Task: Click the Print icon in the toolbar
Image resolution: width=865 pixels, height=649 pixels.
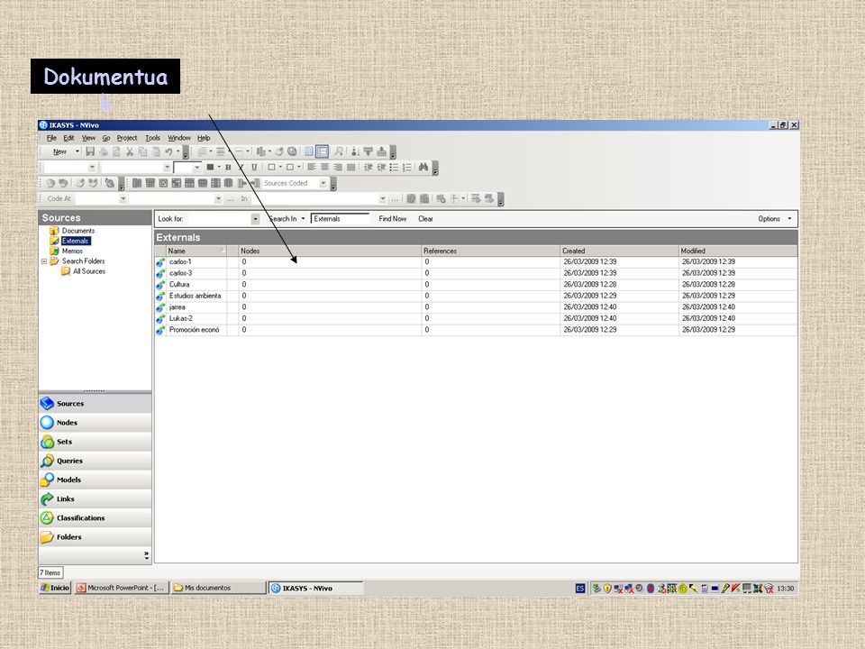Action: (x=103, y=151)
